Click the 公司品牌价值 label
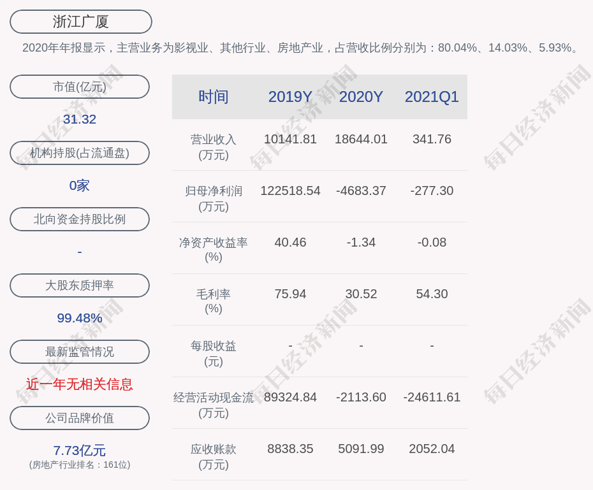The image size is (593, 490). (x=80, y=418)
